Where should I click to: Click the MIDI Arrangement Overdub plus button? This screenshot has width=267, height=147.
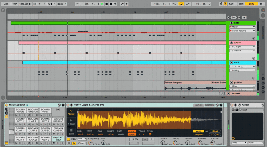coord(115,4)
